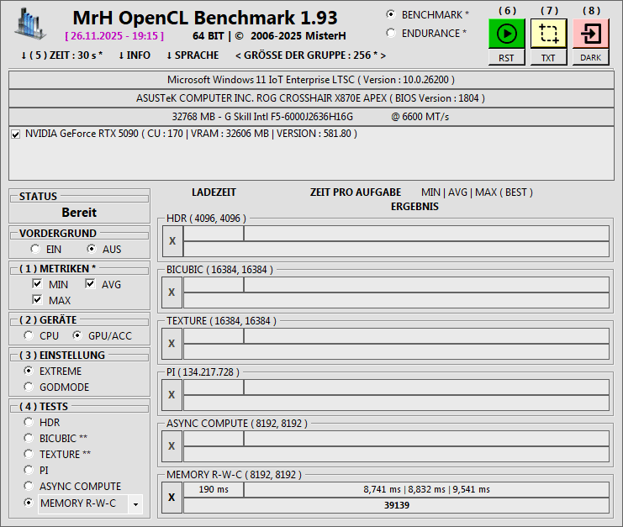Viewport: 623px width, 527px height.
Task: Click the date 26.11.2025 - 19:15 label
Action: [114, 36]
